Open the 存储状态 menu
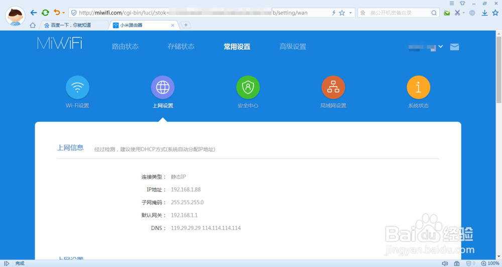 (x=181, y=47)
